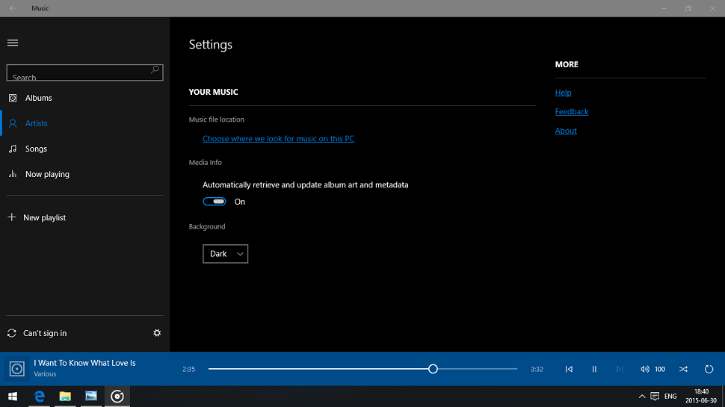Choose where to look for music link
The width and height of the screenshot is (725, 407).
[278, 139]
